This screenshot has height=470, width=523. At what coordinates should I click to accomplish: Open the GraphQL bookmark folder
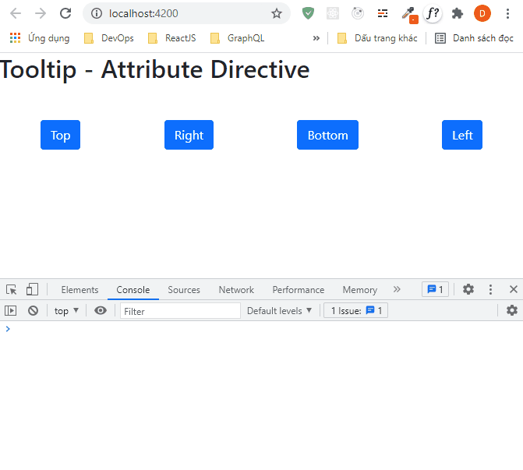tap(238, 38)
